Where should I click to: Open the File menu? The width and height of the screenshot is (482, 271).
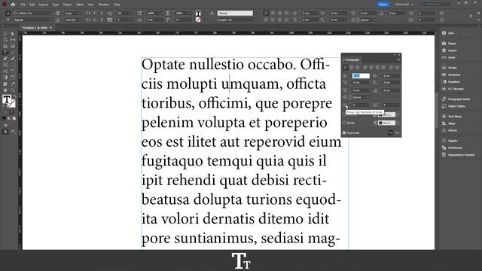pos(23,5)
